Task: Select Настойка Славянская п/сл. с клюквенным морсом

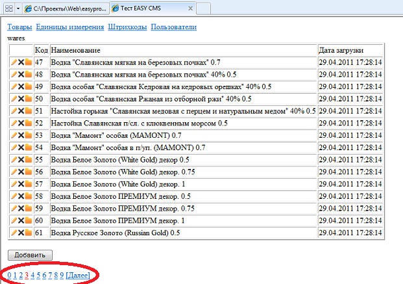Action: (x=183, y=123)
